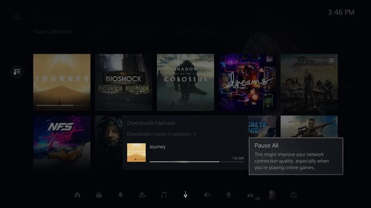Viewport: 371px width, 208px height.
Task: Select the Pause All button
Action: point(296,156)
